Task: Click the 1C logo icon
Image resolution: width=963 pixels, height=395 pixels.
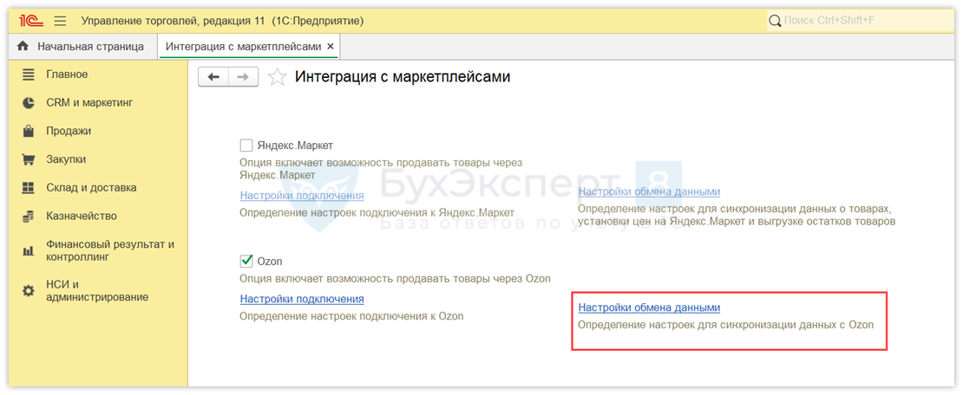Action: [32, 21]
